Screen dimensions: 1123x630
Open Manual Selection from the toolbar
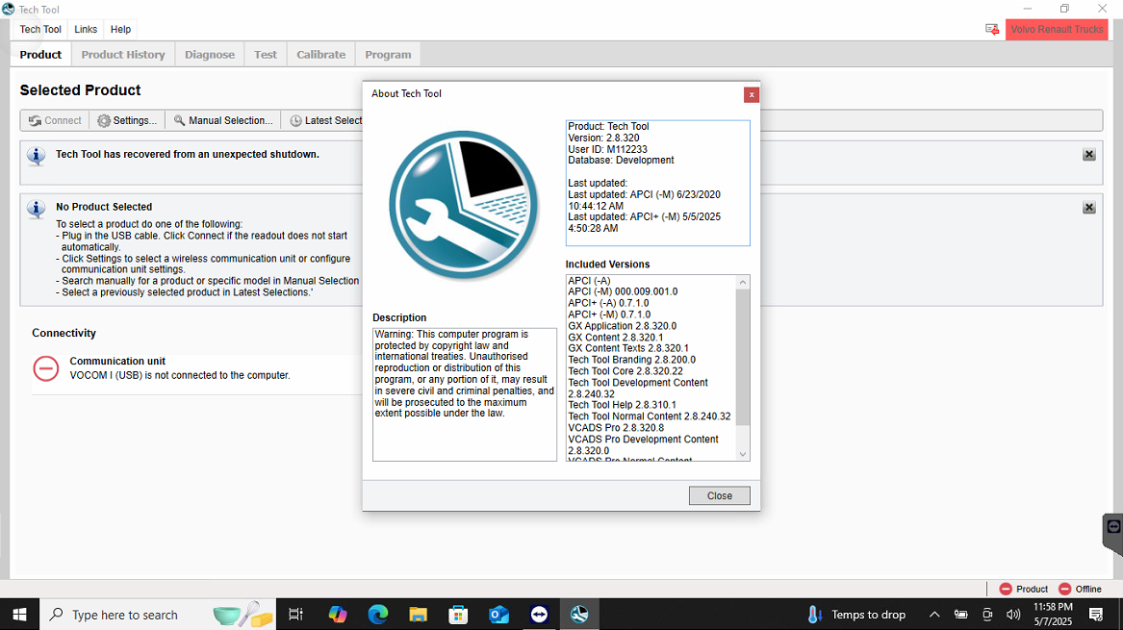223,120
